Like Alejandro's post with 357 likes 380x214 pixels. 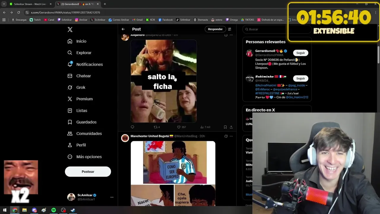(181, 127)
